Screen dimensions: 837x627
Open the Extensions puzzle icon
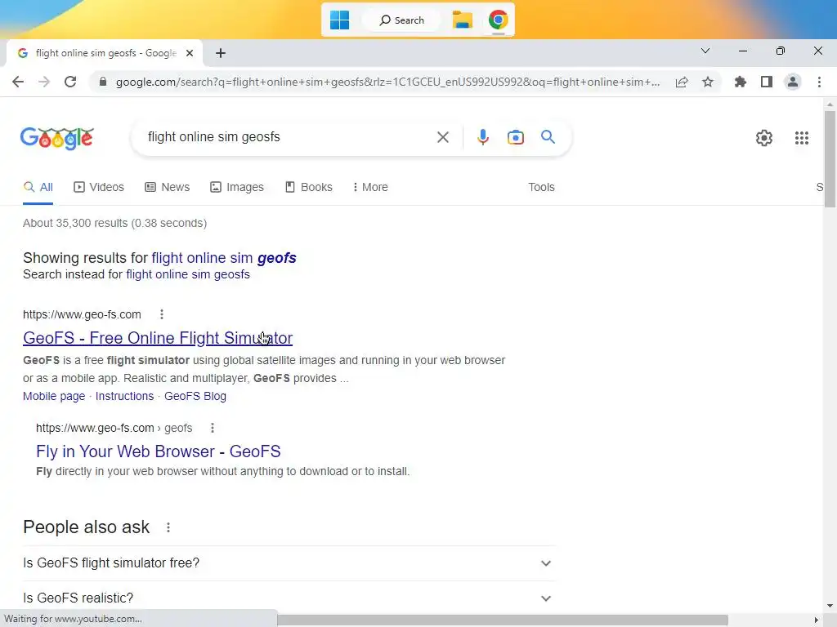[741, 82]
